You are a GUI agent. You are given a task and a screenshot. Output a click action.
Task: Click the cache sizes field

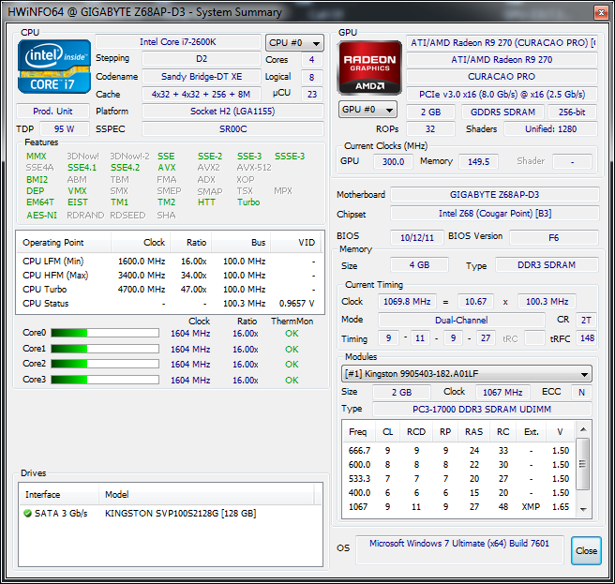202,94
